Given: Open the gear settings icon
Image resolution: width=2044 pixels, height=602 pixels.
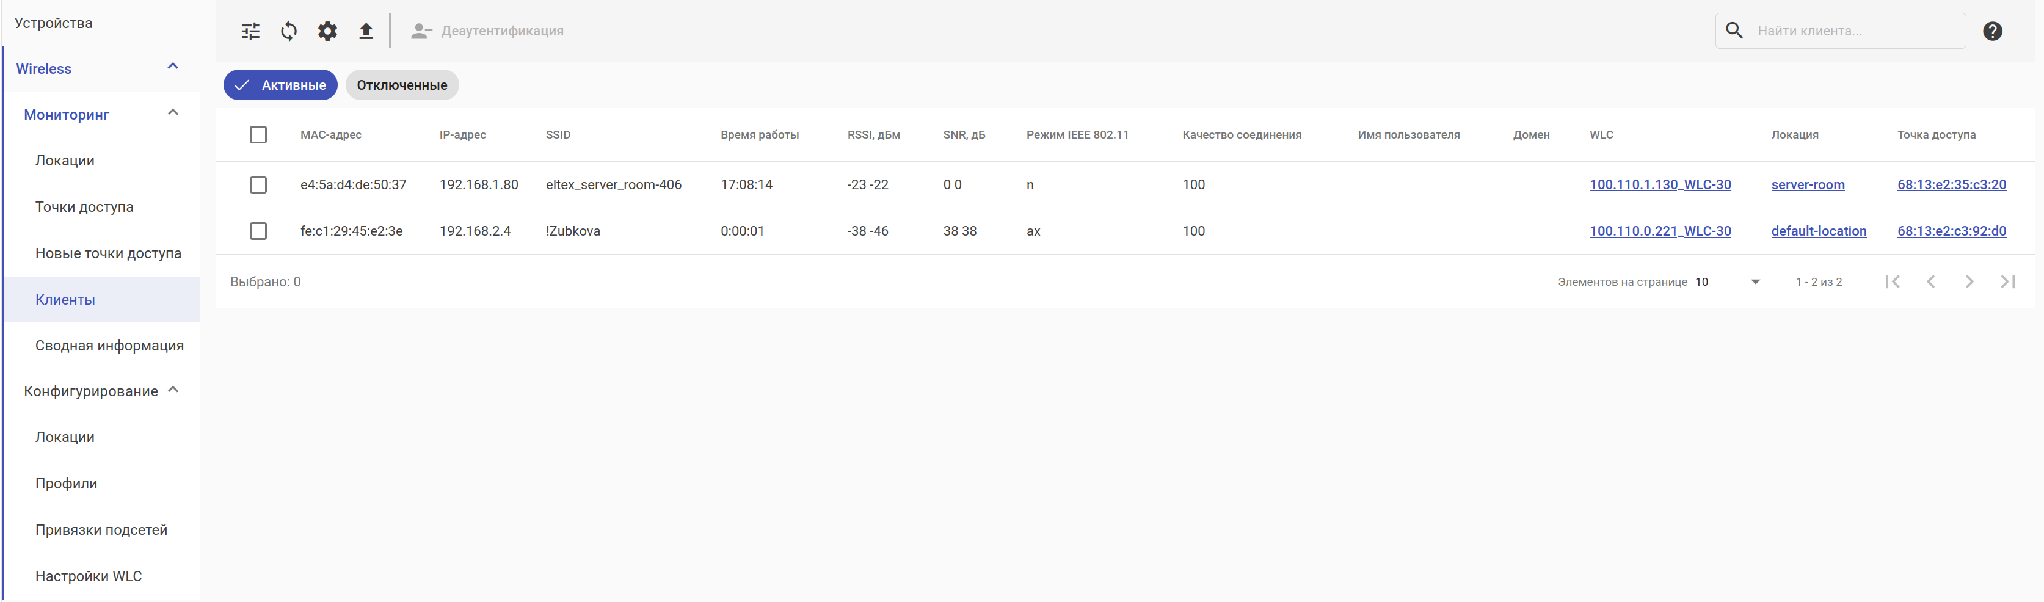Looking at the screenshot, I should pyautogui.click(x=328, y=31).
